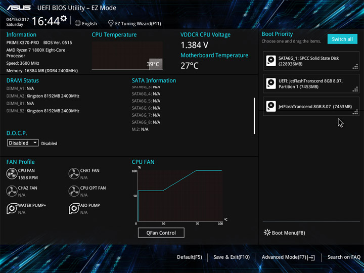364x273 pixels.
Task: Click the 16:44 clock time
Action: pos(46,21)
